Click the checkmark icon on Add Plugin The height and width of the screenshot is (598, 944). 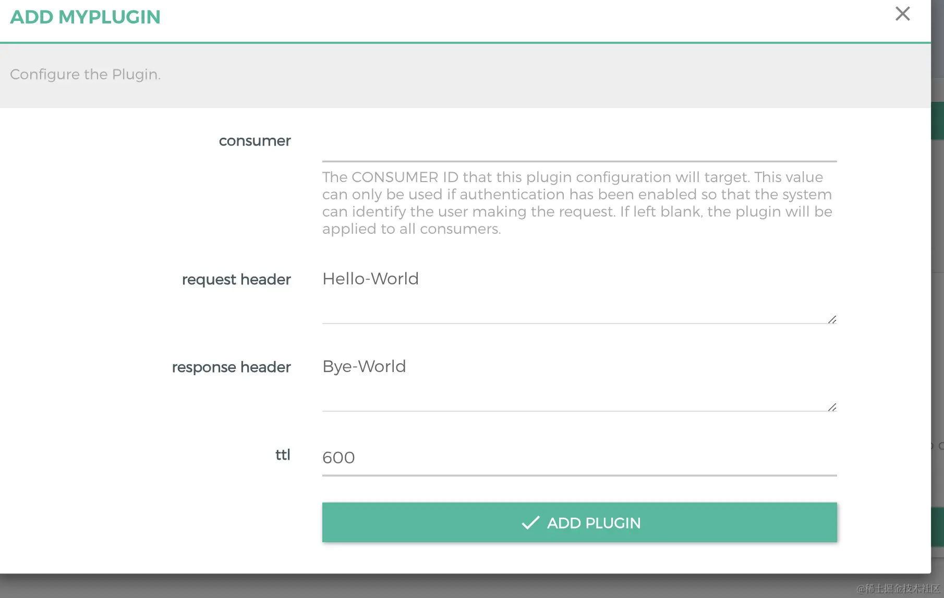(530, 523)
